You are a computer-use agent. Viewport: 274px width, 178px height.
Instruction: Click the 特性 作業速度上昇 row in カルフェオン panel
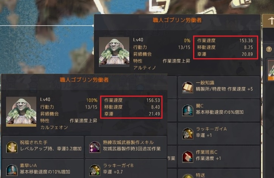pos(69,121)
